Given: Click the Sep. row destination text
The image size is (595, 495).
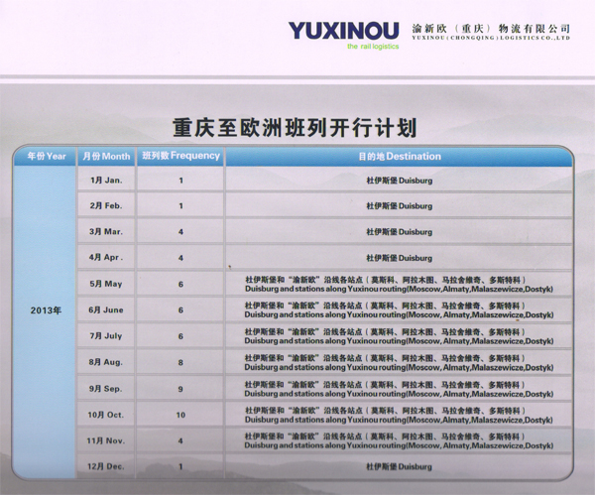Looking at the screenshot, I should 399,389.
